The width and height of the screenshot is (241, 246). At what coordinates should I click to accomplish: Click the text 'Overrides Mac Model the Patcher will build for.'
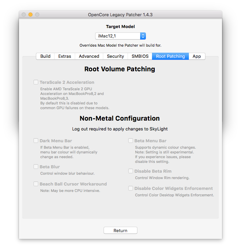[x=121, y=45]
